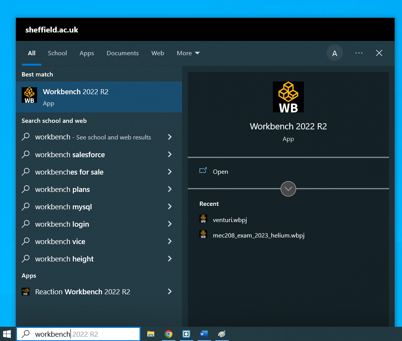Click search magnifier icon beside 'workbench login'
This screenshot has height=341, width=402.
tap(26, 224)
